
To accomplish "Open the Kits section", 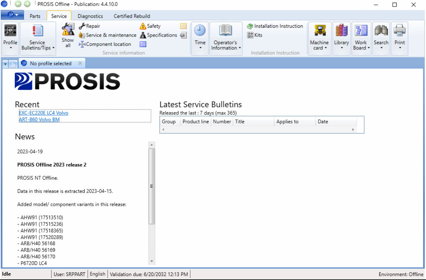I will 255,35.
